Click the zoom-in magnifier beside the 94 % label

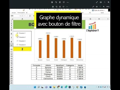pyautogui.click(x=104, y=6)
